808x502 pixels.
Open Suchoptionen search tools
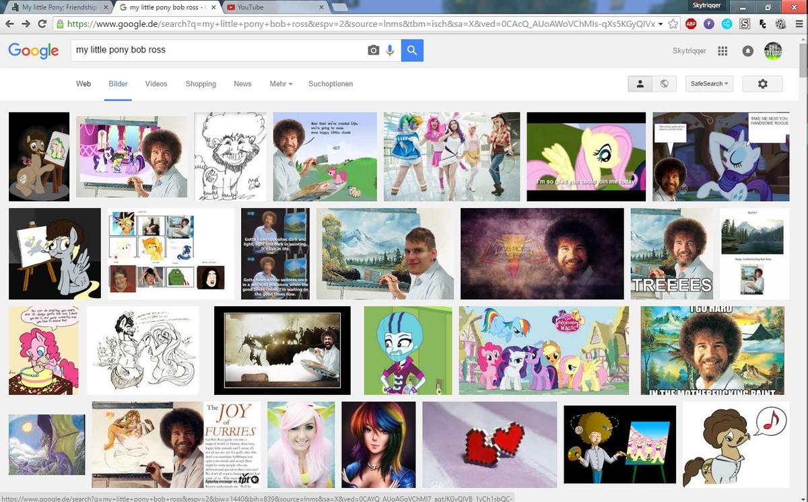(x=331, y=84)
